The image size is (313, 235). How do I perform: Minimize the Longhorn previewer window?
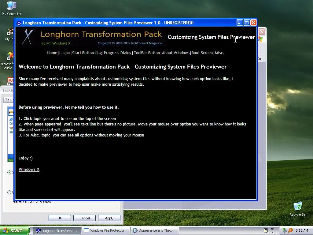click(240, 23)
